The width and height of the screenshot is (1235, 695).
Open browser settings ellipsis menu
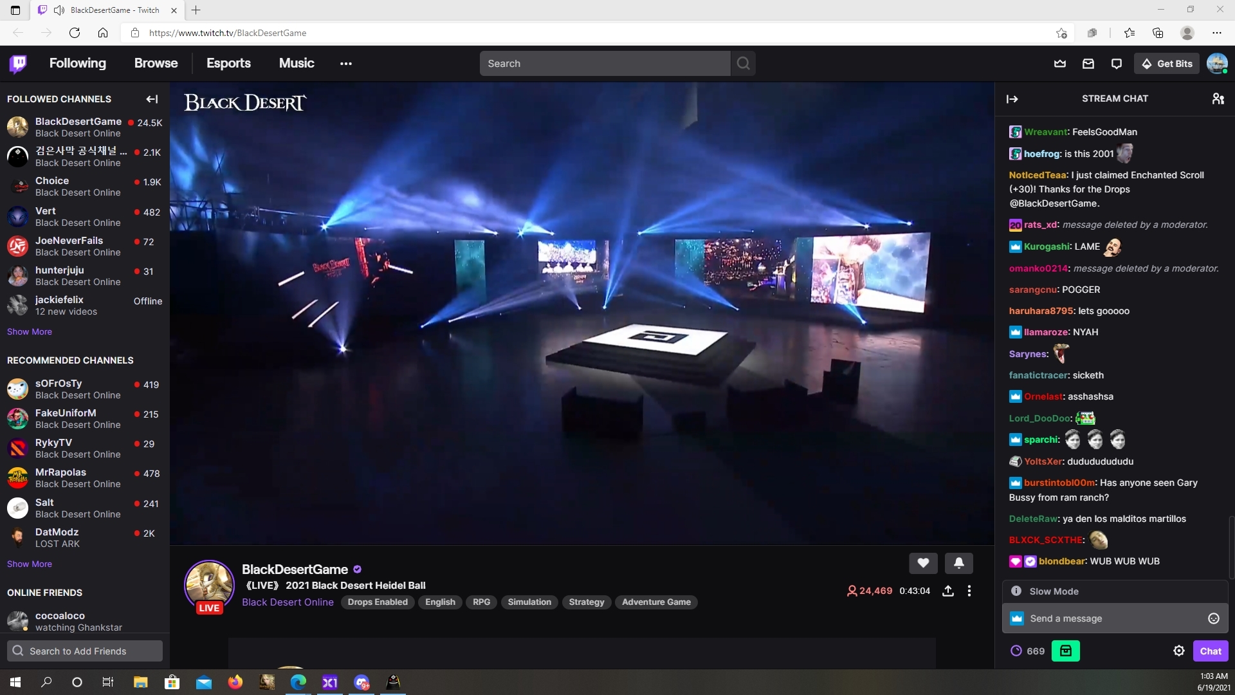(x=1217, y=33)
